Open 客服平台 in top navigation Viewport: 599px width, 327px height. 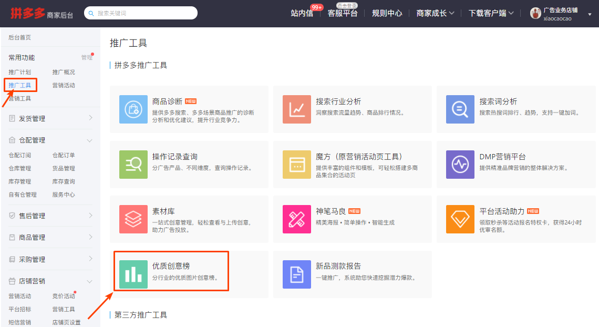coord(343,13)
